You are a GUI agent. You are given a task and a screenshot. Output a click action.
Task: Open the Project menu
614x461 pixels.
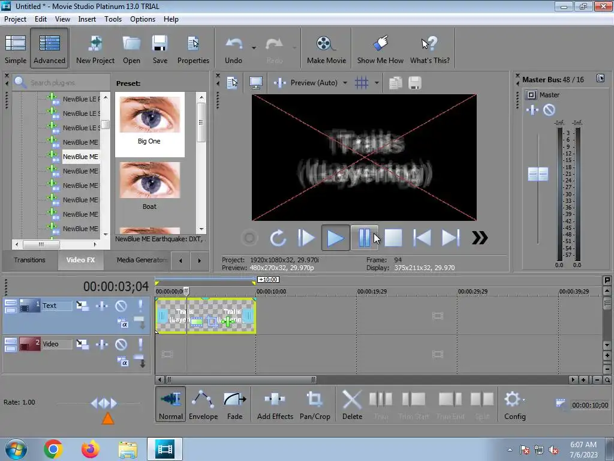tap(15, 19)
